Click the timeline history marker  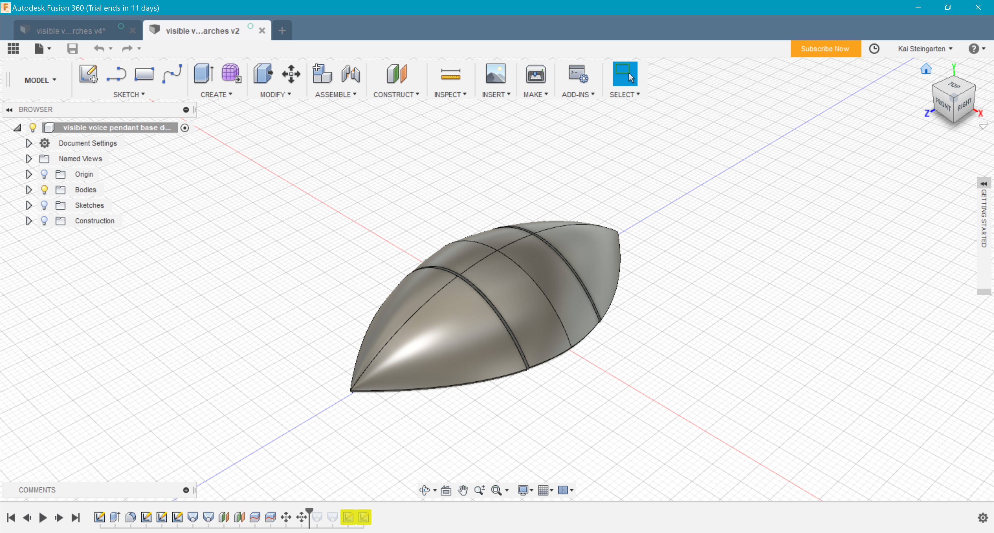click(309, 518)
